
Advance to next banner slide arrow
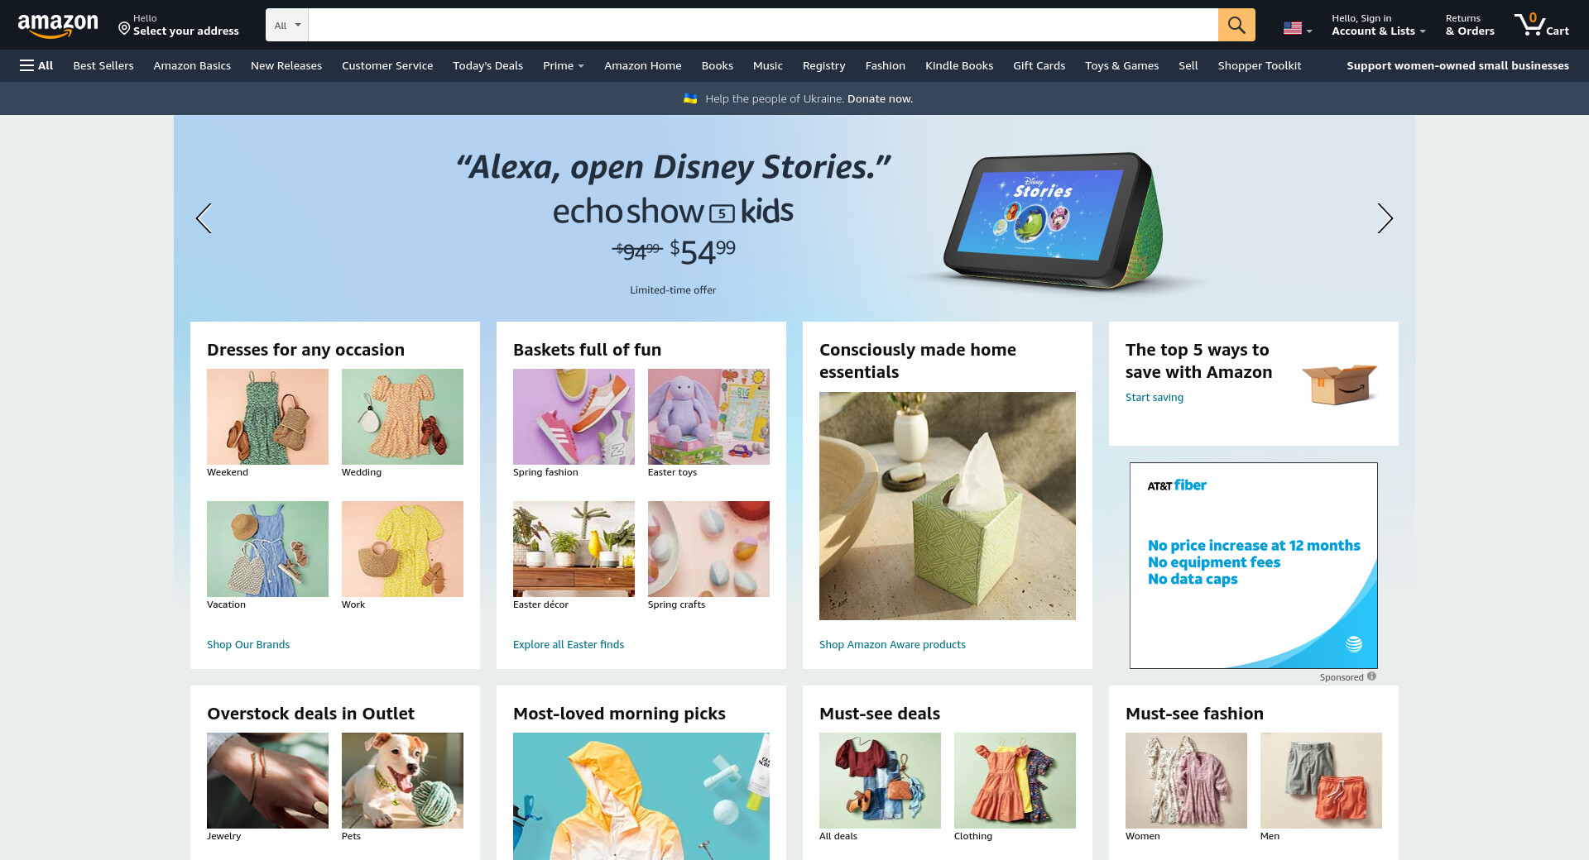pyautogui.click(x=1385, y=218)
